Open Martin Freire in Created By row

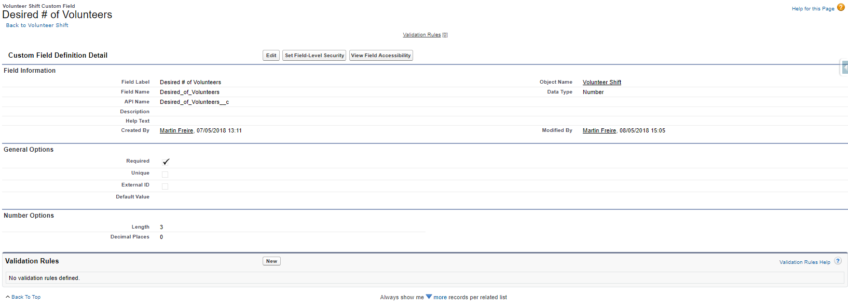click(176, 130)
